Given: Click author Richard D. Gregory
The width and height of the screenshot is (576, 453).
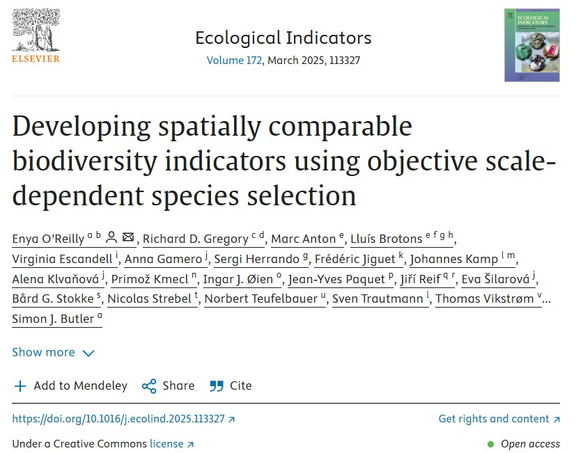Looking at the screenshot, I should [196, 239].
